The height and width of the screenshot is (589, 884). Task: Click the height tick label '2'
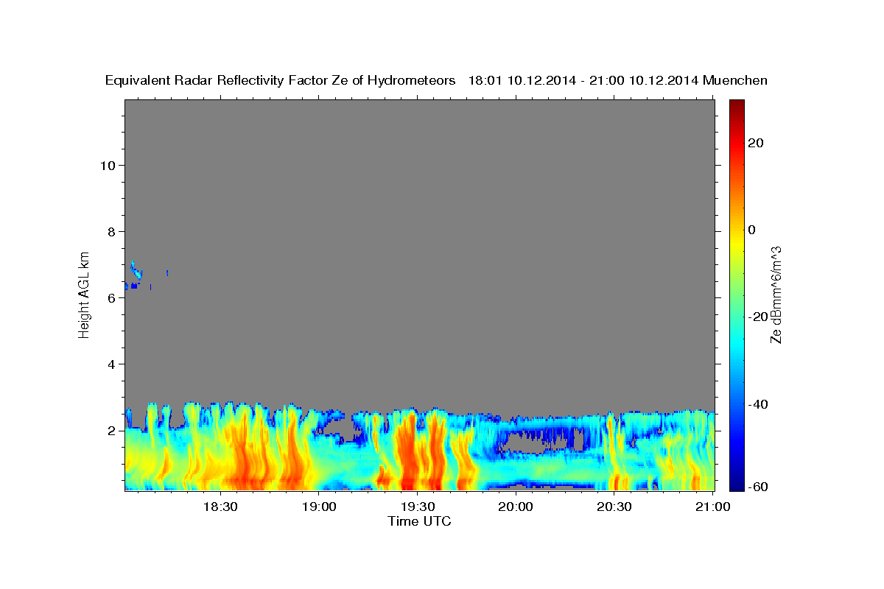pyautogui.click(x=110, y=431)
